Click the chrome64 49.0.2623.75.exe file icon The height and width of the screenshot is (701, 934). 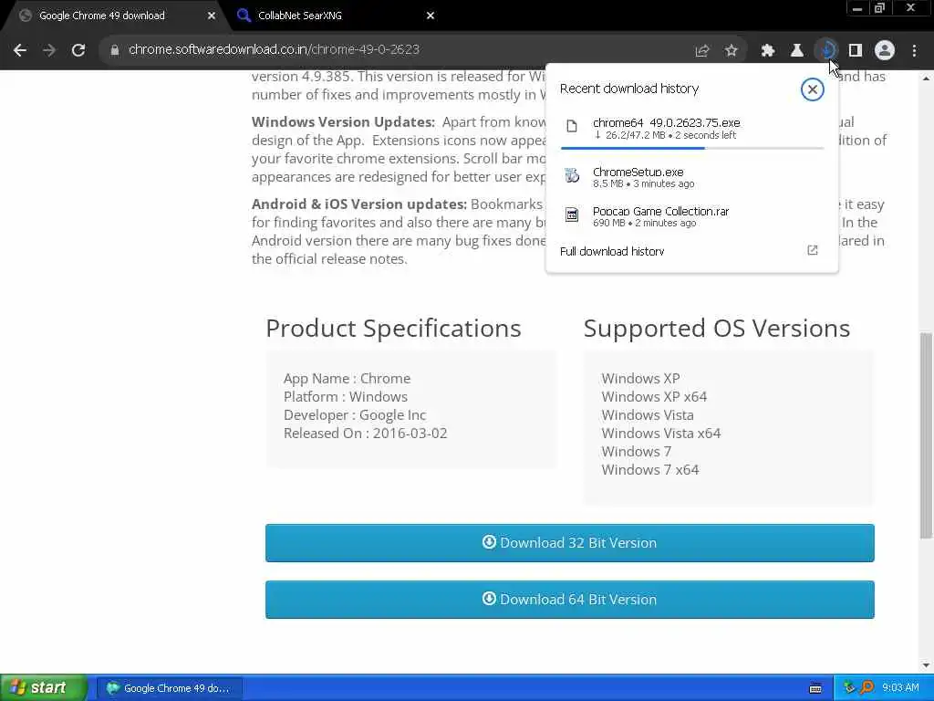pyautogui.click(x=572, y=126)
